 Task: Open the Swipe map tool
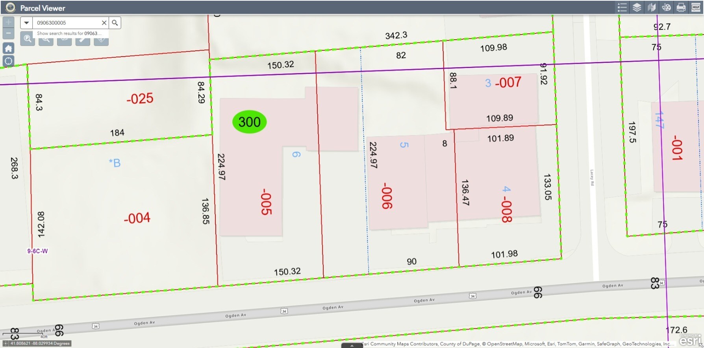pos(652,7)
